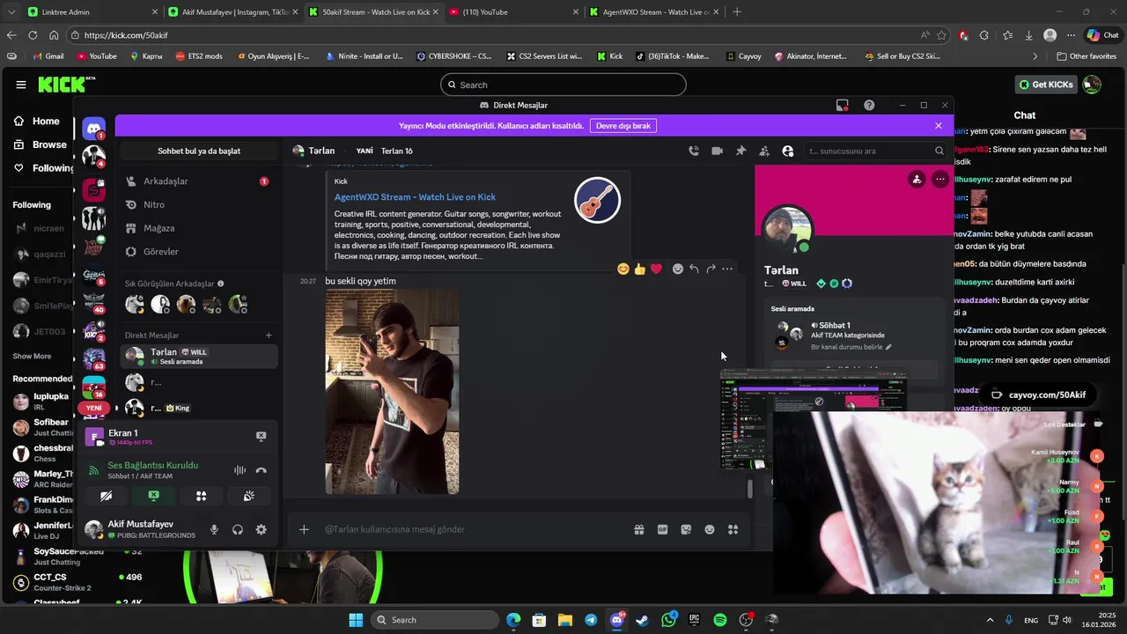The image size is (1127, 634).
Task: React with thumbs up on message
Action: pyautogui.click(x=640, y=269)
